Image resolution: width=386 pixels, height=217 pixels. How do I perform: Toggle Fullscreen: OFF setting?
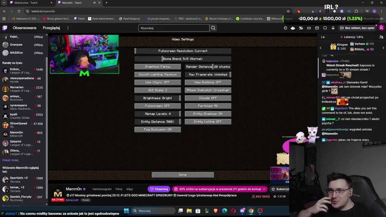coord(158,106)
